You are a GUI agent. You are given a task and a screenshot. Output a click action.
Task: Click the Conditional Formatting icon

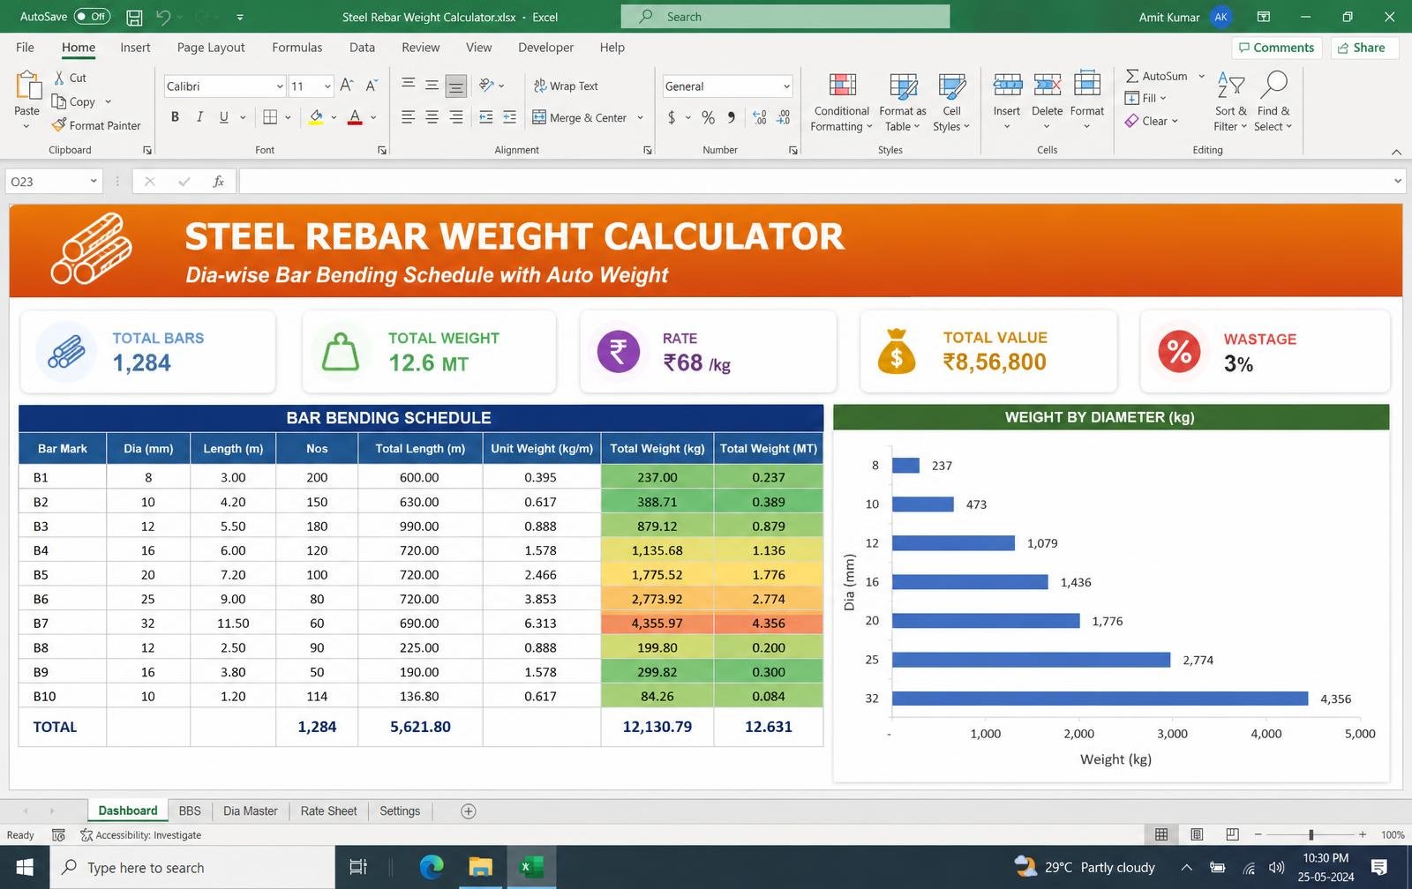[843, 86]
